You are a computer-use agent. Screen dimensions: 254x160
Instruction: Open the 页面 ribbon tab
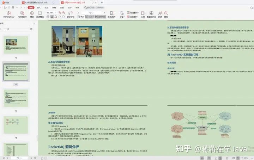[62, 8]
